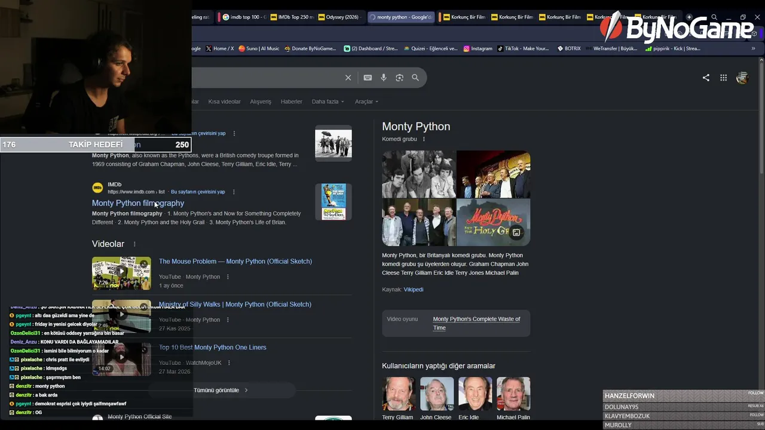Open options next to Komedi grubu
Image resolution: width=765 pixels, height=430 pixels.
tap(424, 139)
